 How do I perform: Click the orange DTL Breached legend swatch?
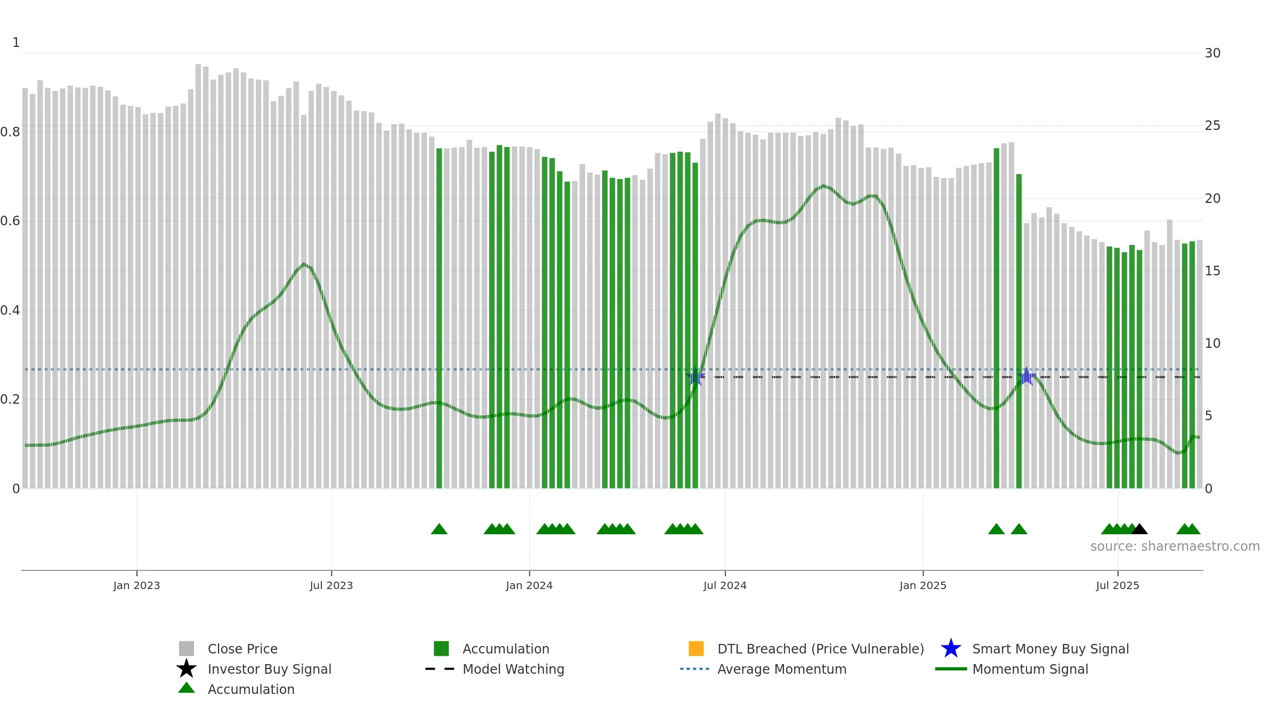coord(696,648)
